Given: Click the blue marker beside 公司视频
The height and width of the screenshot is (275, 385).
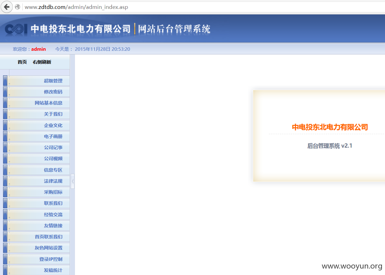Looking at the screenshot, I should (x=5, y=158).
